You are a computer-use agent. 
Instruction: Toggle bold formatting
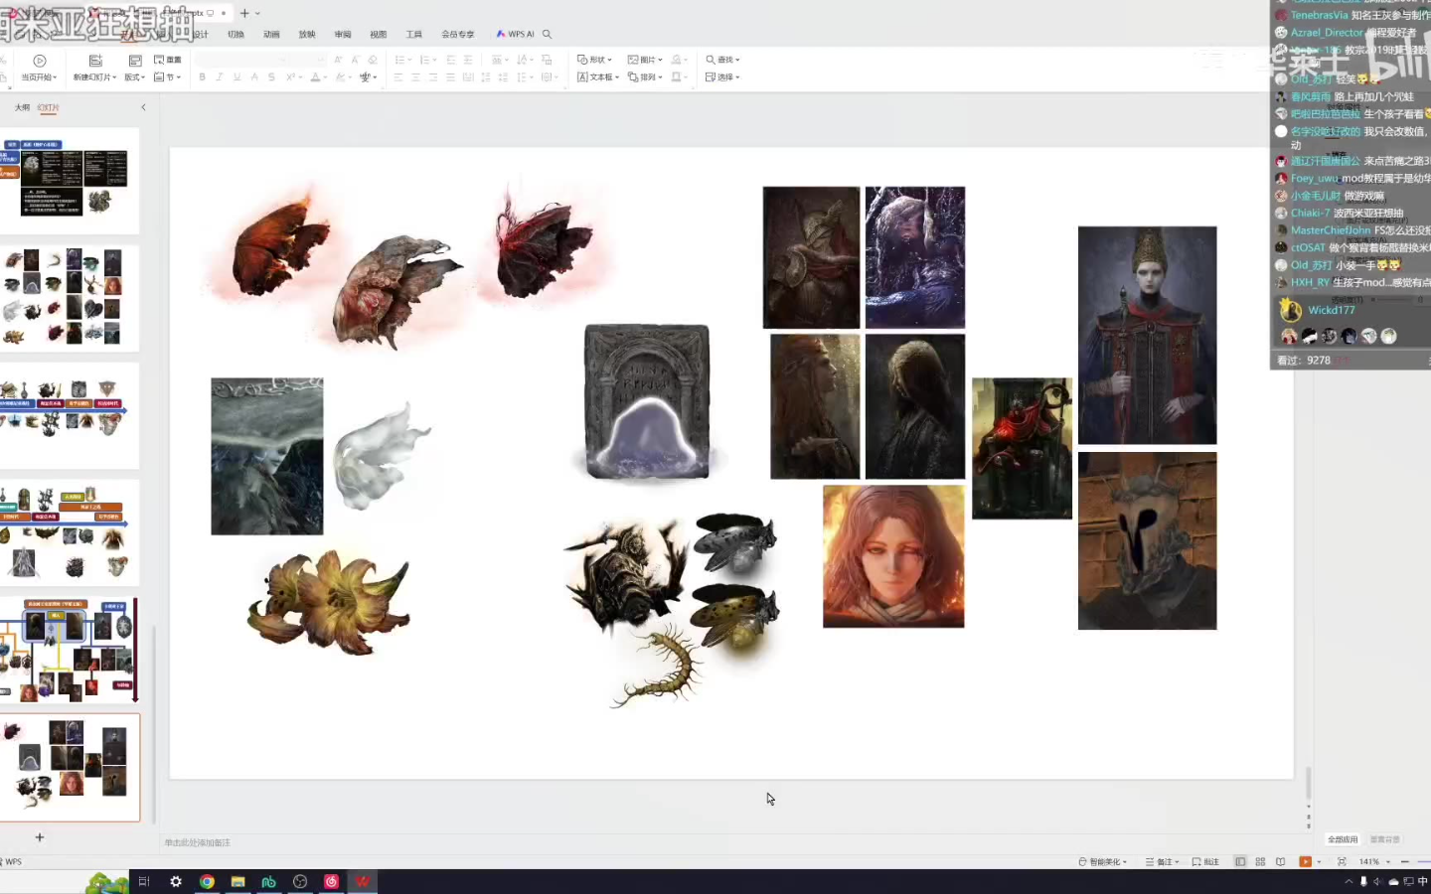pyautogui.click(x=202, y=77)
